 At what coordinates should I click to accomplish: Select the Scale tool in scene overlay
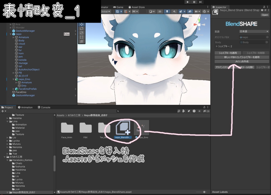point(82,33)
